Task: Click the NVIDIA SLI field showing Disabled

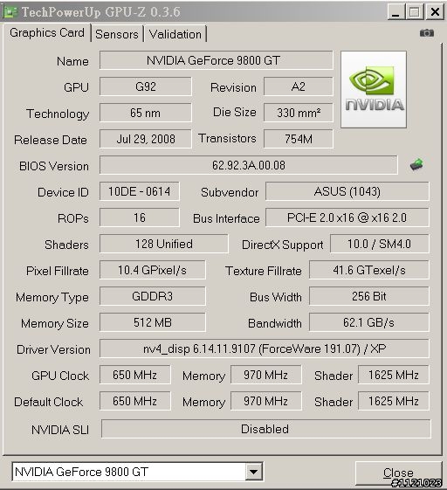Action: tap(265, 429)
